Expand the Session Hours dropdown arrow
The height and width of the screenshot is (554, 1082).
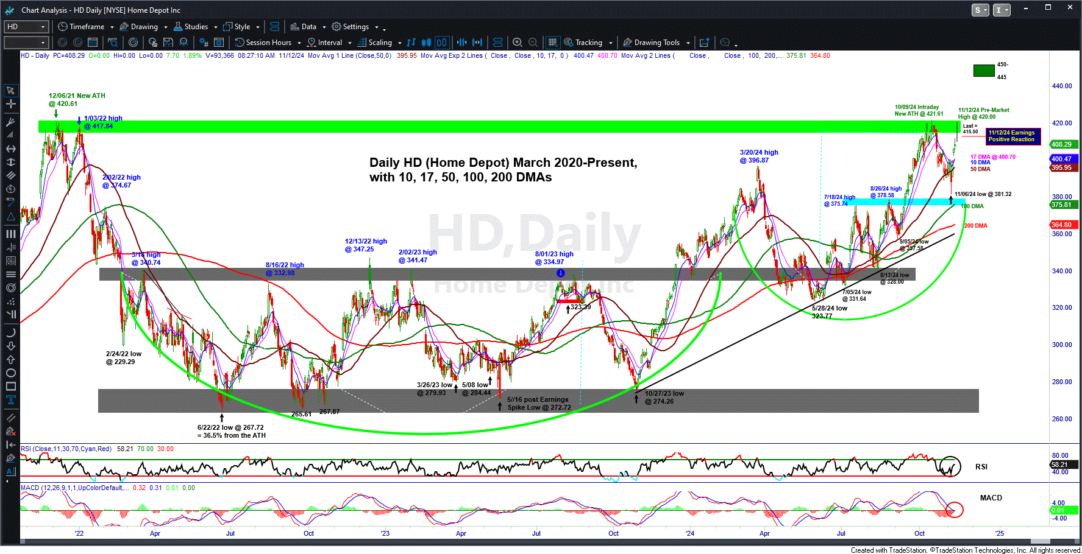click(x=299, y=43)
